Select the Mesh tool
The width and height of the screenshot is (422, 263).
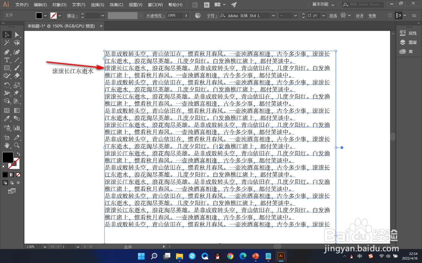[7, 110]
